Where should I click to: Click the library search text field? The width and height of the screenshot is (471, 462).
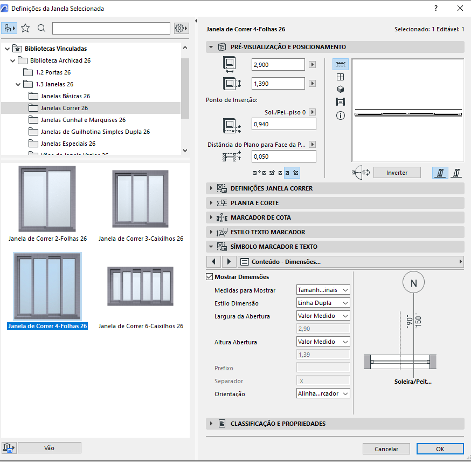(111, 28)
